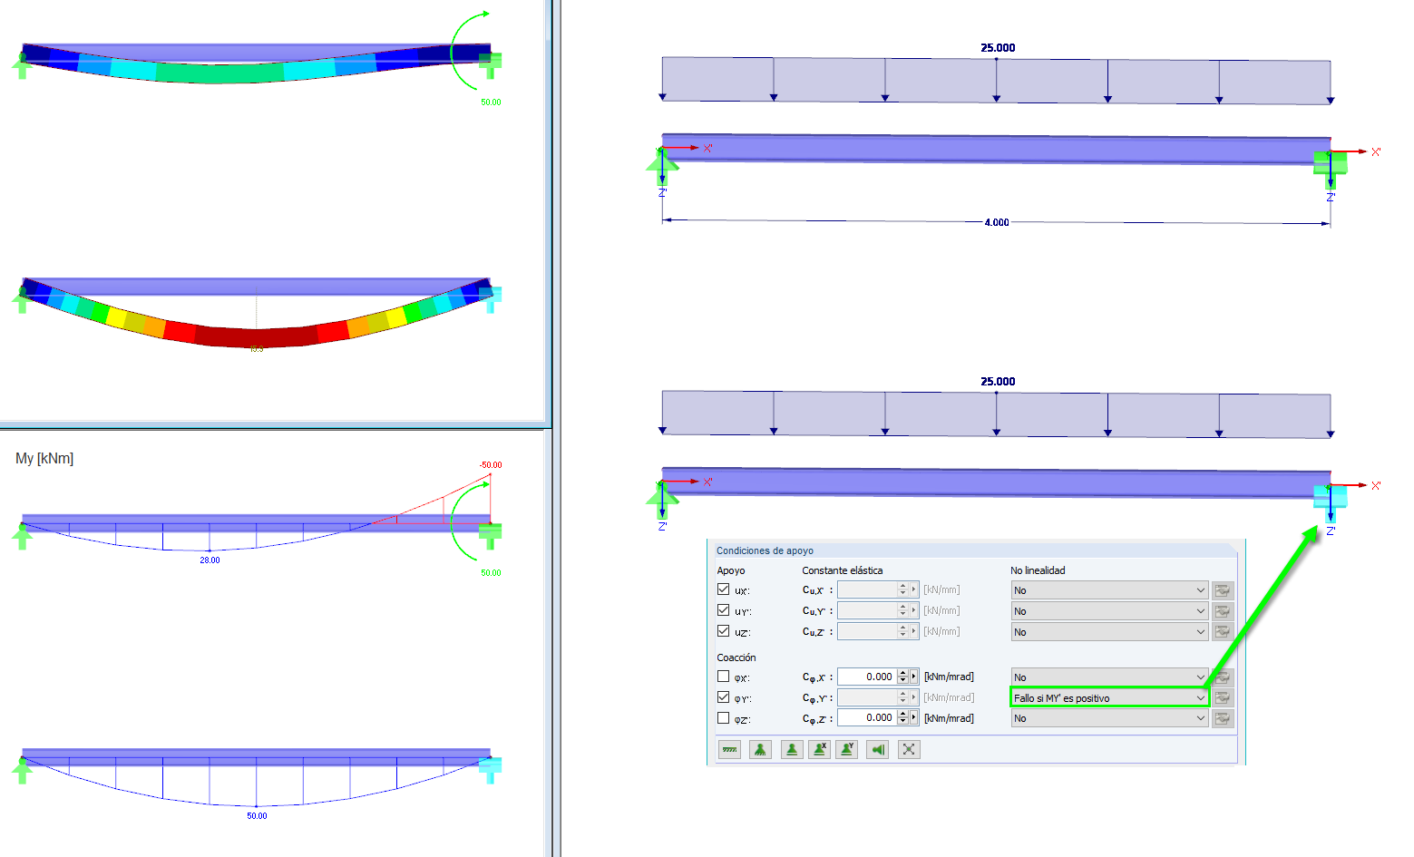Open the nonlinearity dropdown for φX'
Screen dimensions: 1414x857
tap(1109, 677)
